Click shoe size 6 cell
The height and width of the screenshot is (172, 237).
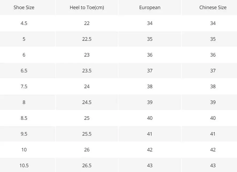click(x=24, y=55)
